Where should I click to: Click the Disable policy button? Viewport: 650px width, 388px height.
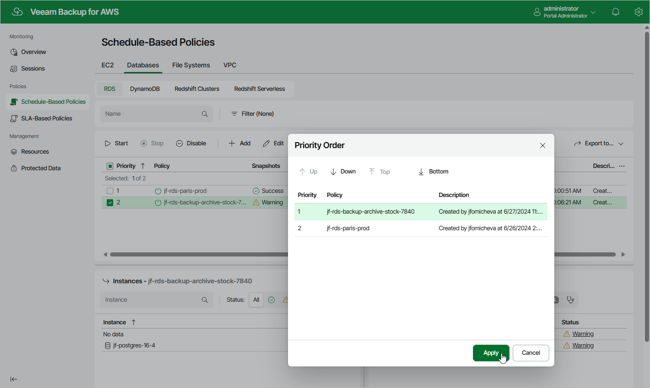(x=191, y=143)
